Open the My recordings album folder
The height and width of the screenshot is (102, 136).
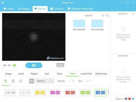point(97,25)
